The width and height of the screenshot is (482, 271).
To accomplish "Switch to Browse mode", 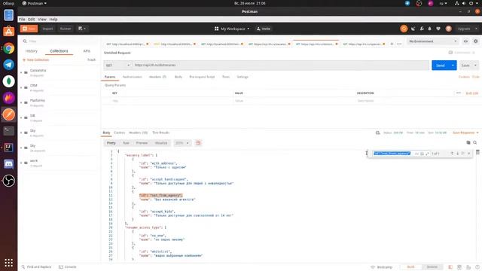I will coord(432,267).
